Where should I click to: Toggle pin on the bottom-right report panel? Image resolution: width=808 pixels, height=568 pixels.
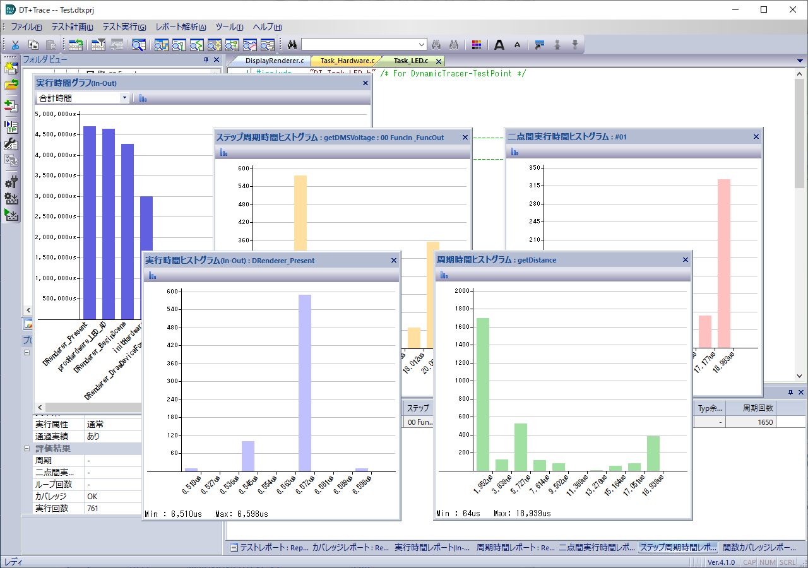(790, 392)
